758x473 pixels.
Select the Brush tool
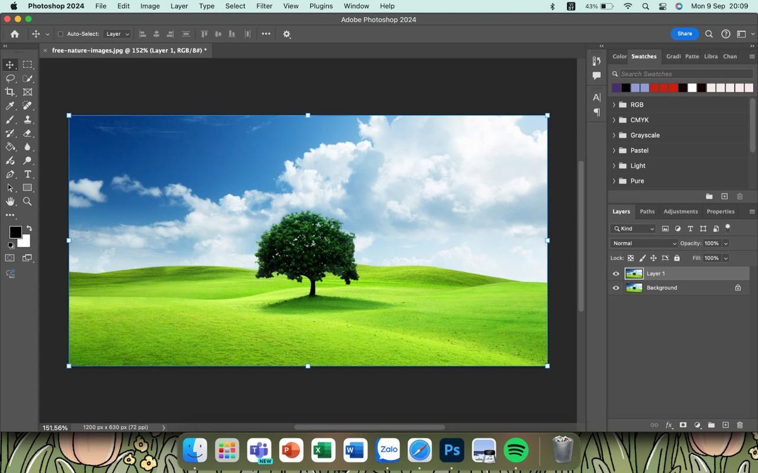pos(10,119)
